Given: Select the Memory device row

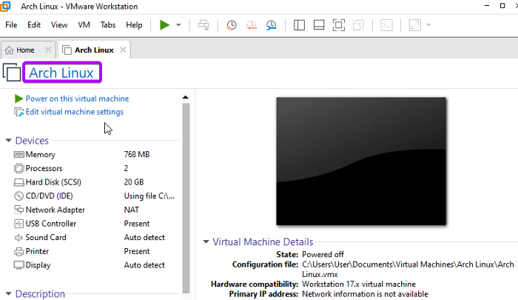Looking at the screenshot, I should (x=95, y=155).
